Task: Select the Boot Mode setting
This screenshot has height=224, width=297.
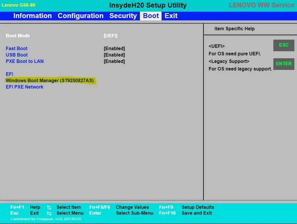Action: point(18,36)
